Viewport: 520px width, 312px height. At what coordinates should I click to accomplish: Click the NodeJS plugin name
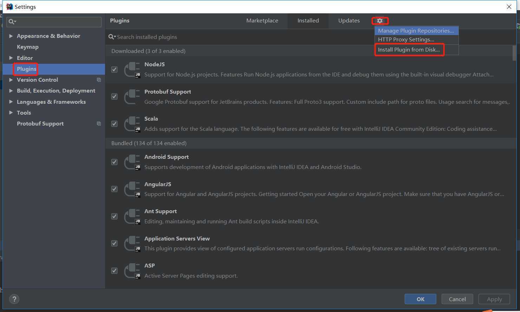[x=155, y=65]
